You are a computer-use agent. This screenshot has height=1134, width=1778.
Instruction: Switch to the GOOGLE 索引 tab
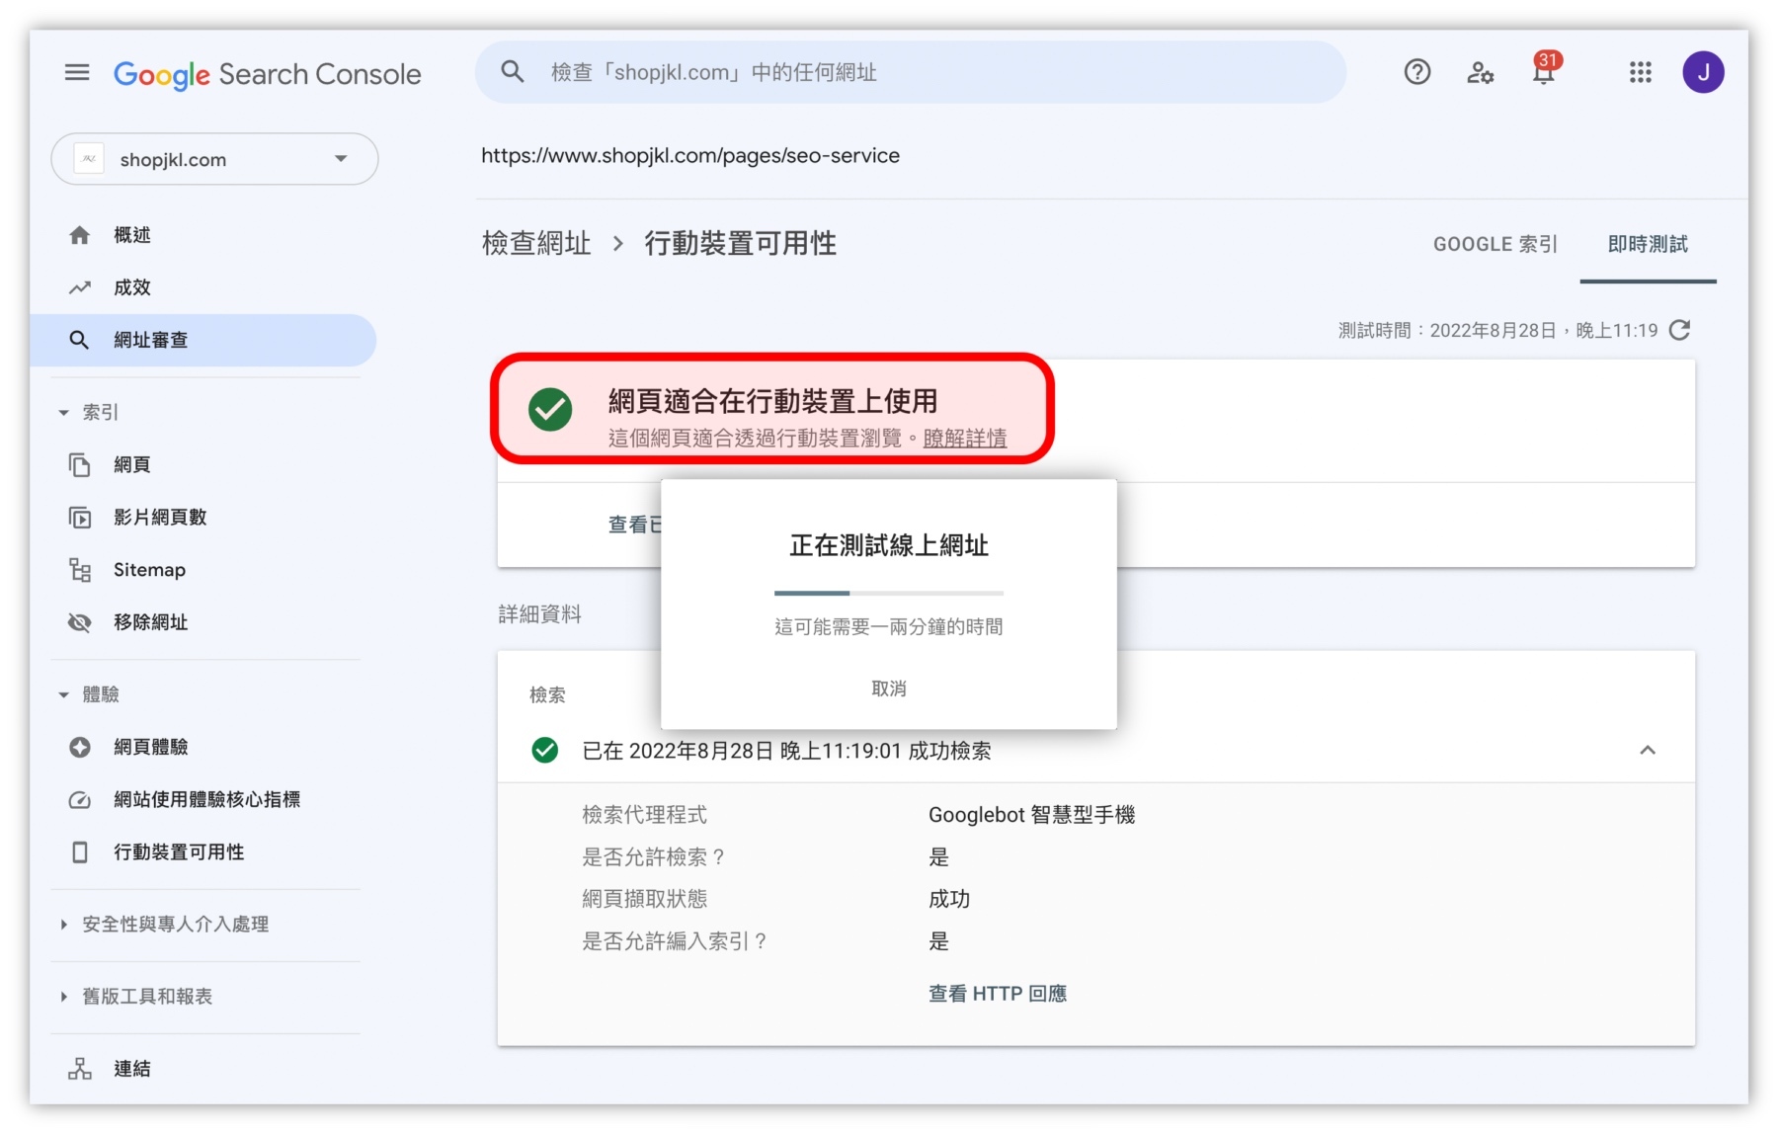tap(1495, 244)
